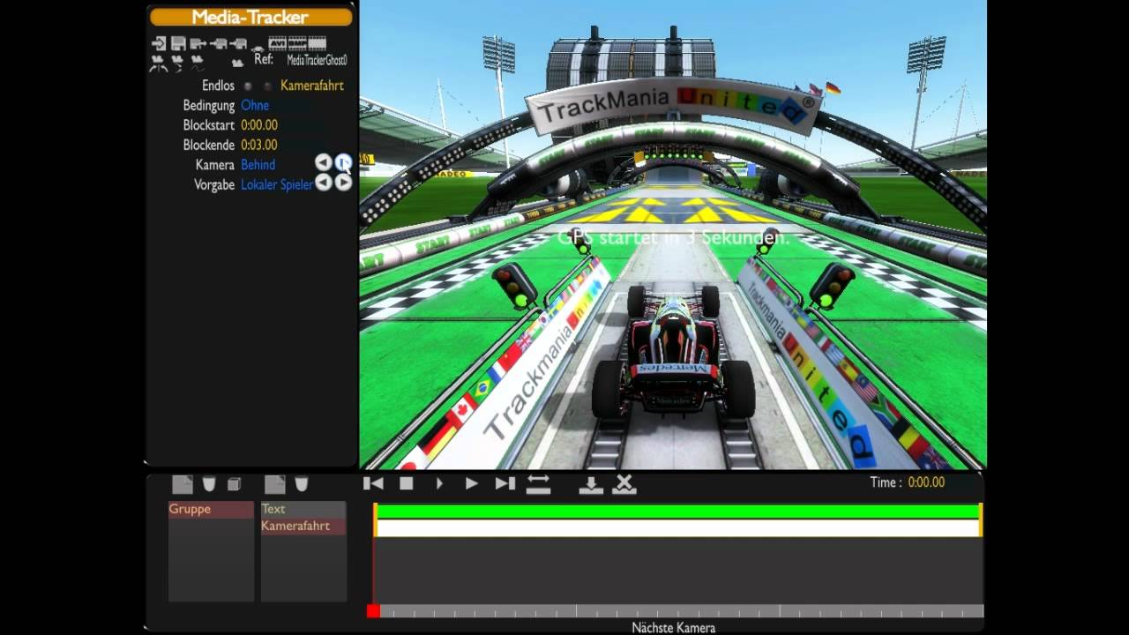Click the Ref name MediaTrackerGhost0
This screenshot has height=635, width=1129.
(317, 60)
